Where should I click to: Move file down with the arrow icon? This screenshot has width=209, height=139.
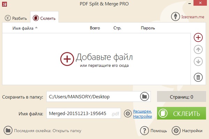[x=198, y=61]
